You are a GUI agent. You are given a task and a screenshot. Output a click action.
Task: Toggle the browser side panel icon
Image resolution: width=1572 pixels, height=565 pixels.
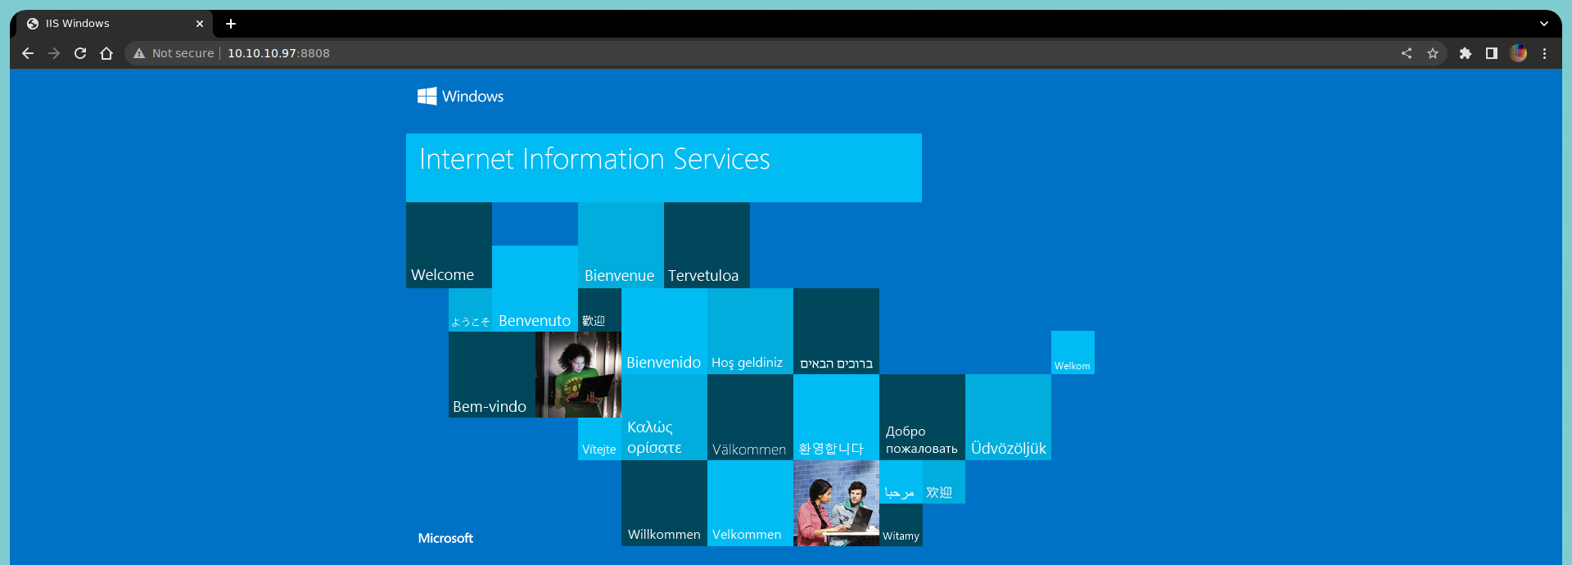tap(1492, 53)
